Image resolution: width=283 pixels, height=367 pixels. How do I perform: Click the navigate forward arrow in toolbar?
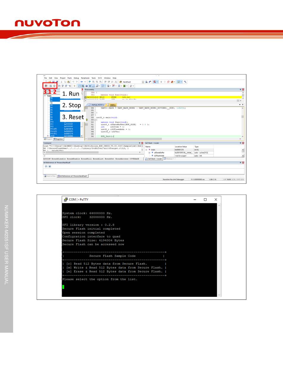[85, 82]
